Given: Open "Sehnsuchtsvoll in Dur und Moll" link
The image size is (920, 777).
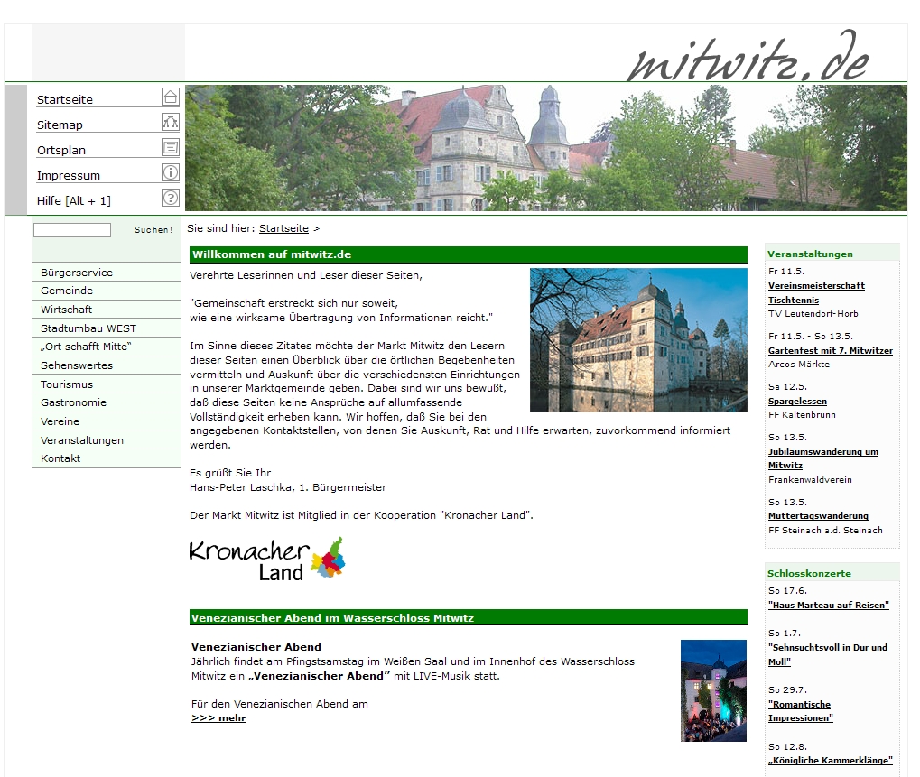Looking at the screenshot, I should [x=827, y=654].
